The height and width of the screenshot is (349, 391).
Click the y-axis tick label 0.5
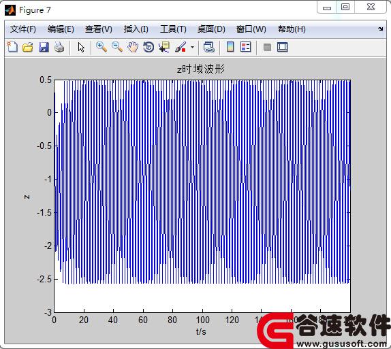pyautogui.click(x=46, y=80)
